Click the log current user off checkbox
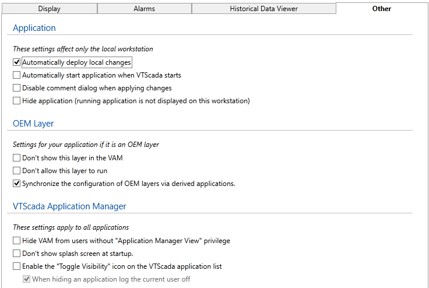Screen dimensions: 429x288 (x=26, y=279)
